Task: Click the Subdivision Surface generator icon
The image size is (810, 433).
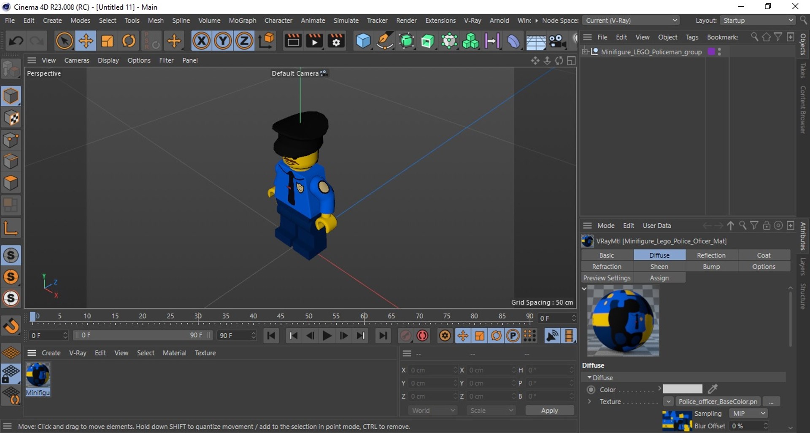Action: (x=406, y=41)
